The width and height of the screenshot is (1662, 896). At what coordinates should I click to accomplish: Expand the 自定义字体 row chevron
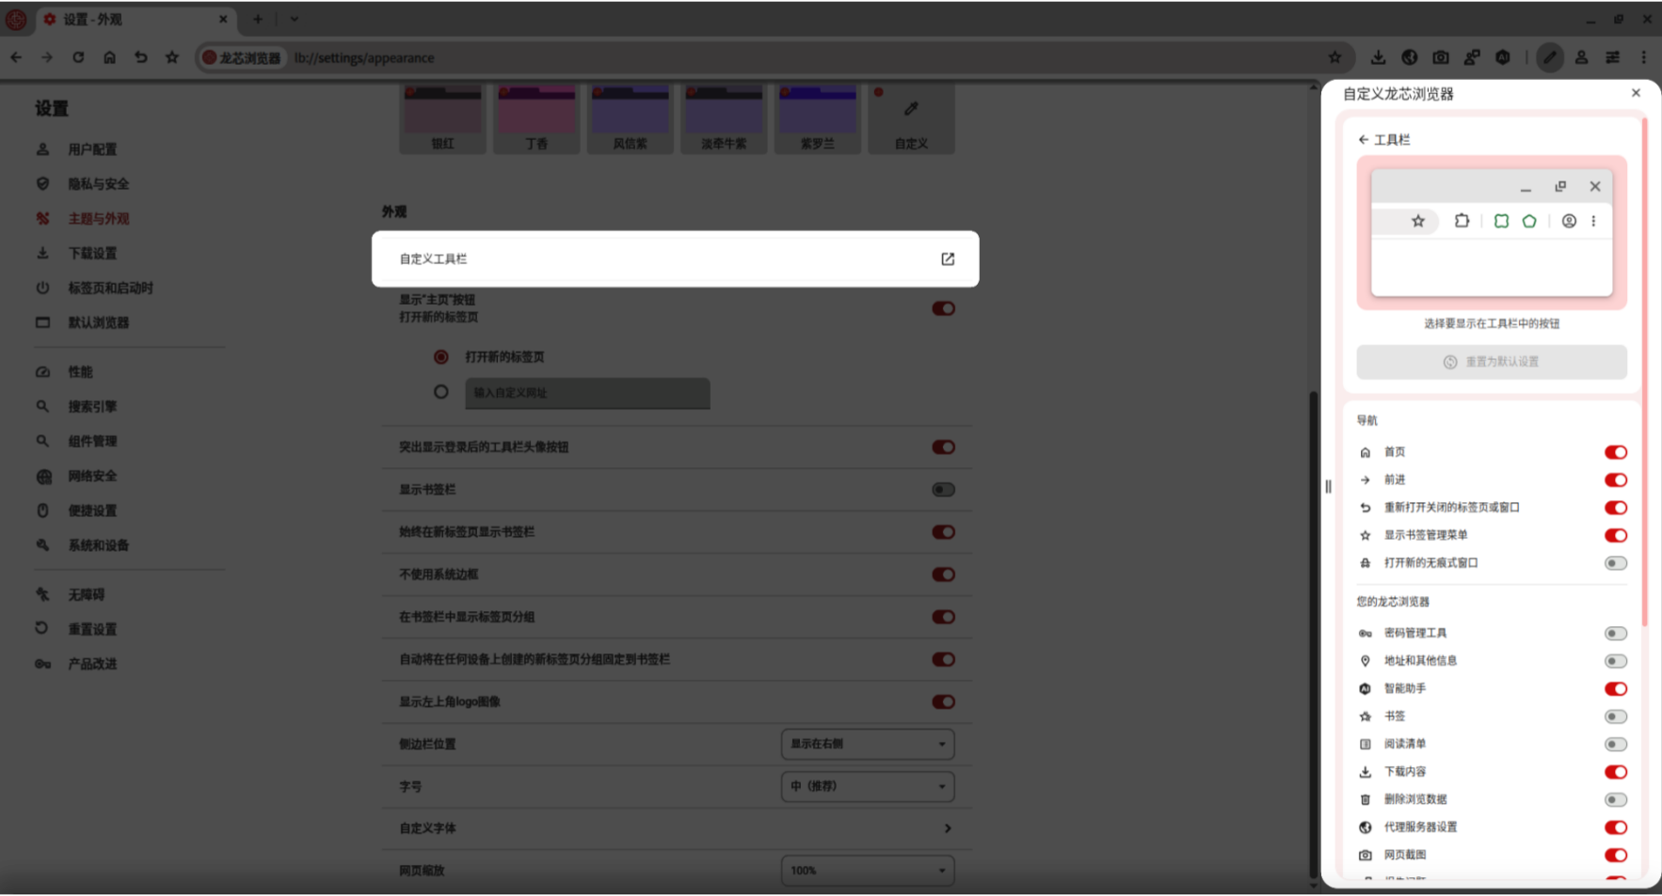click(x=947, y=828)
